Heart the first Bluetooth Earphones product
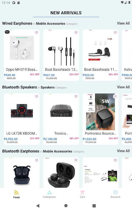This screenshot has width=132, height=211. pos(37,160)
